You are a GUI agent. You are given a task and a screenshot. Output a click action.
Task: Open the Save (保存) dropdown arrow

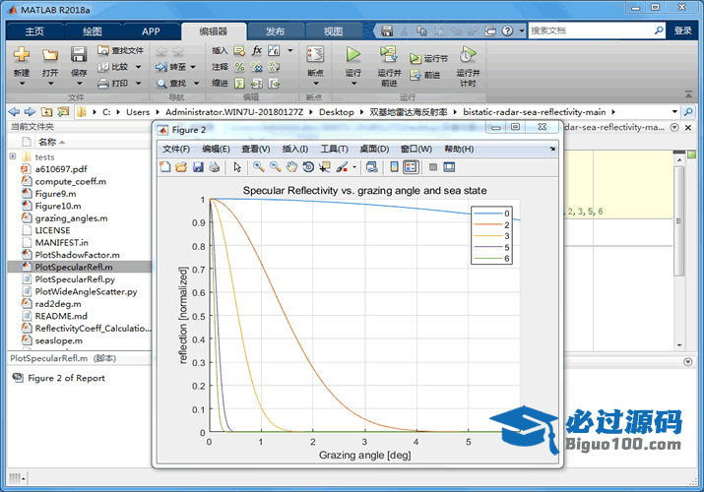pyautogui.click(x=79, y=84)
